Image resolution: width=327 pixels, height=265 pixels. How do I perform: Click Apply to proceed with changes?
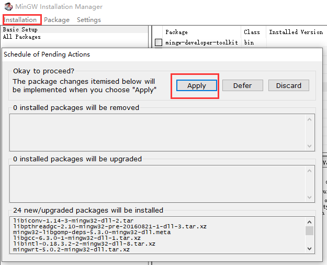pos(197,85)
